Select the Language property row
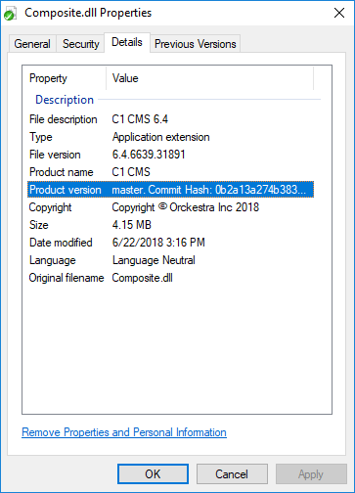This screenshot has height=493, width=355. tap(170, 260)
